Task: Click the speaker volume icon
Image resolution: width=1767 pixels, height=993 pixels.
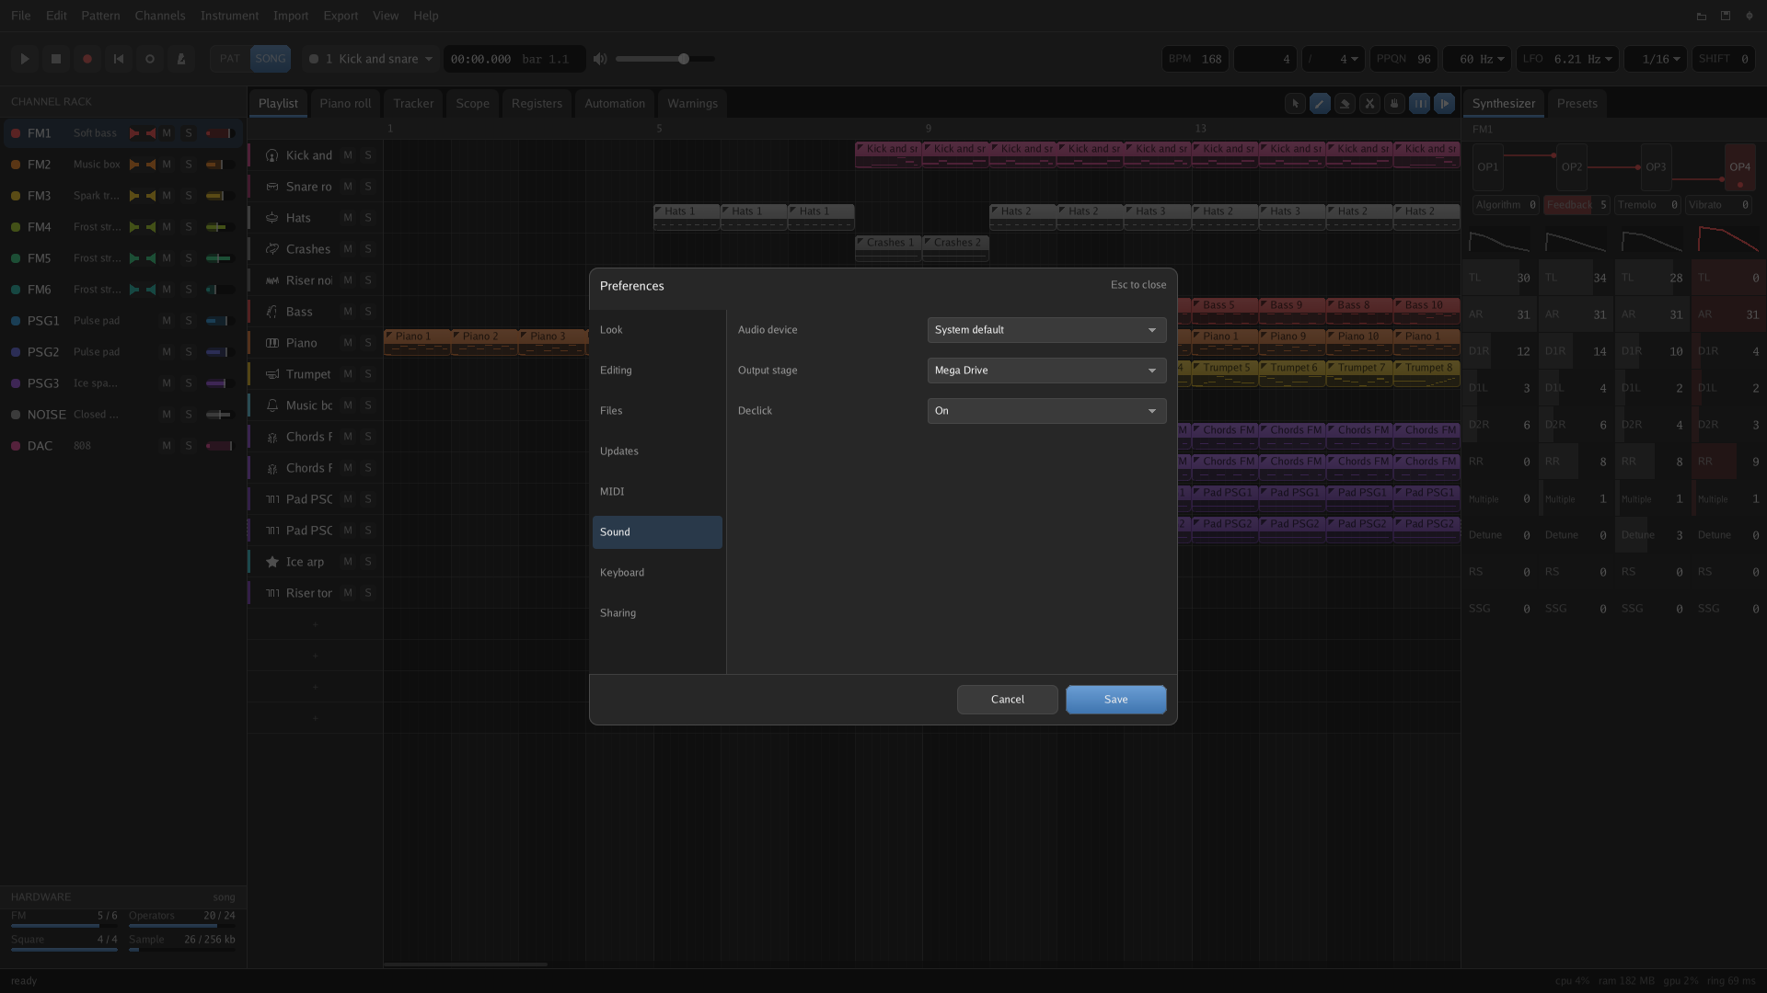Action: (600, 59)
